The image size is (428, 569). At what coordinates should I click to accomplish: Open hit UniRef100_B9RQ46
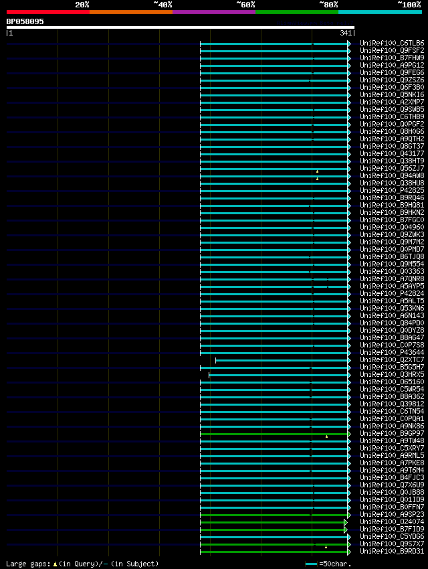click(392, 197)
